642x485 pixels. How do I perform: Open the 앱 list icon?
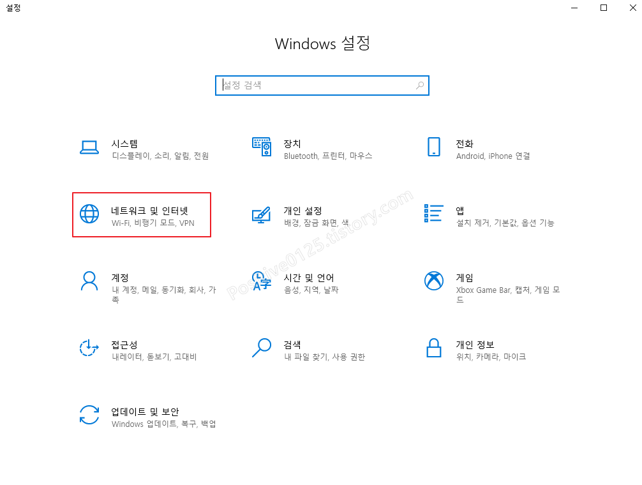point(433,213)
